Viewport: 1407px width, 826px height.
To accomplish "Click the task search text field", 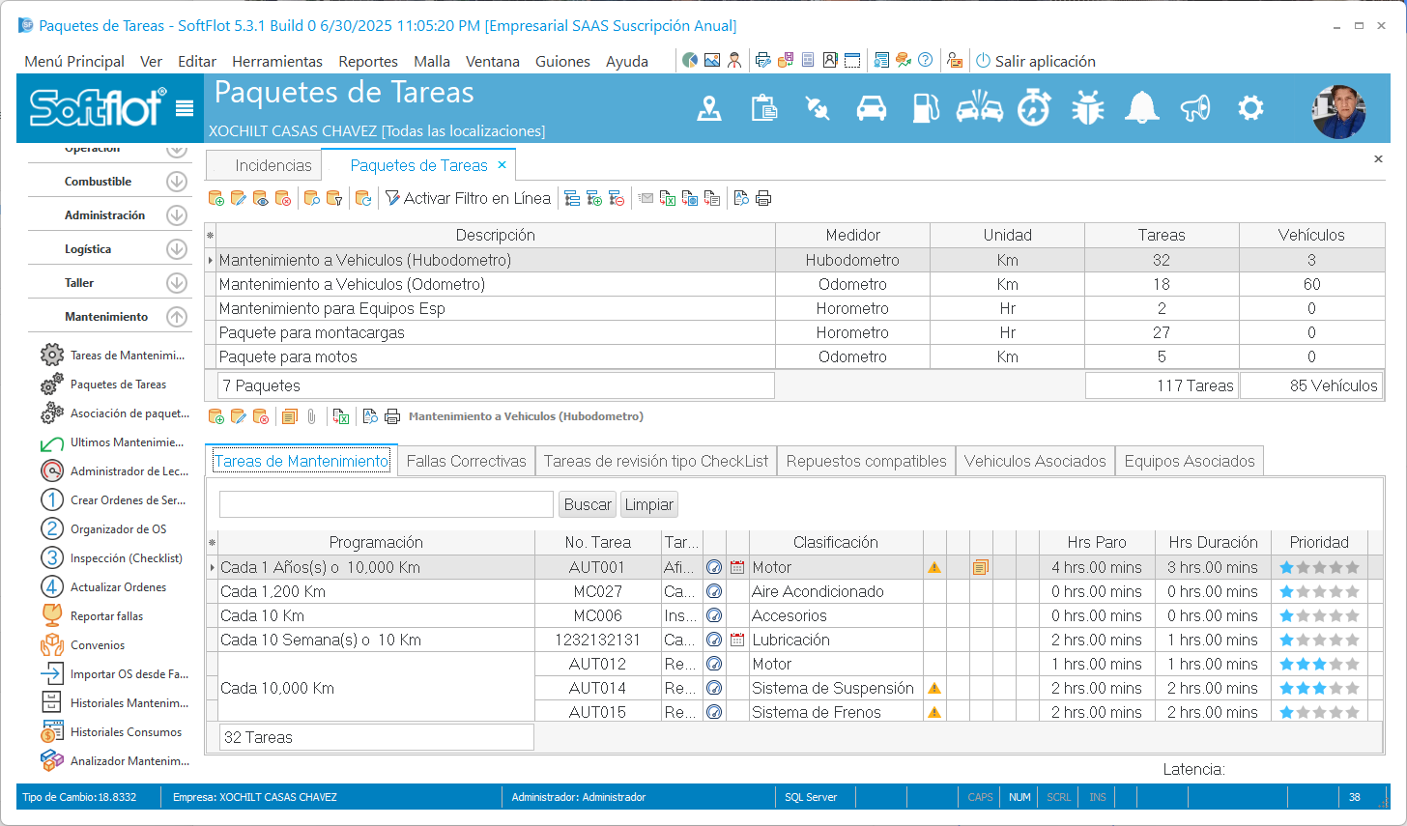I will (386, 504).
